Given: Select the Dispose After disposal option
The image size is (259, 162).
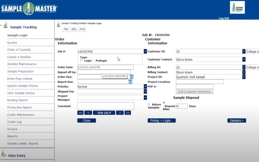Looking at the screenshot, I should click(163, 103).
